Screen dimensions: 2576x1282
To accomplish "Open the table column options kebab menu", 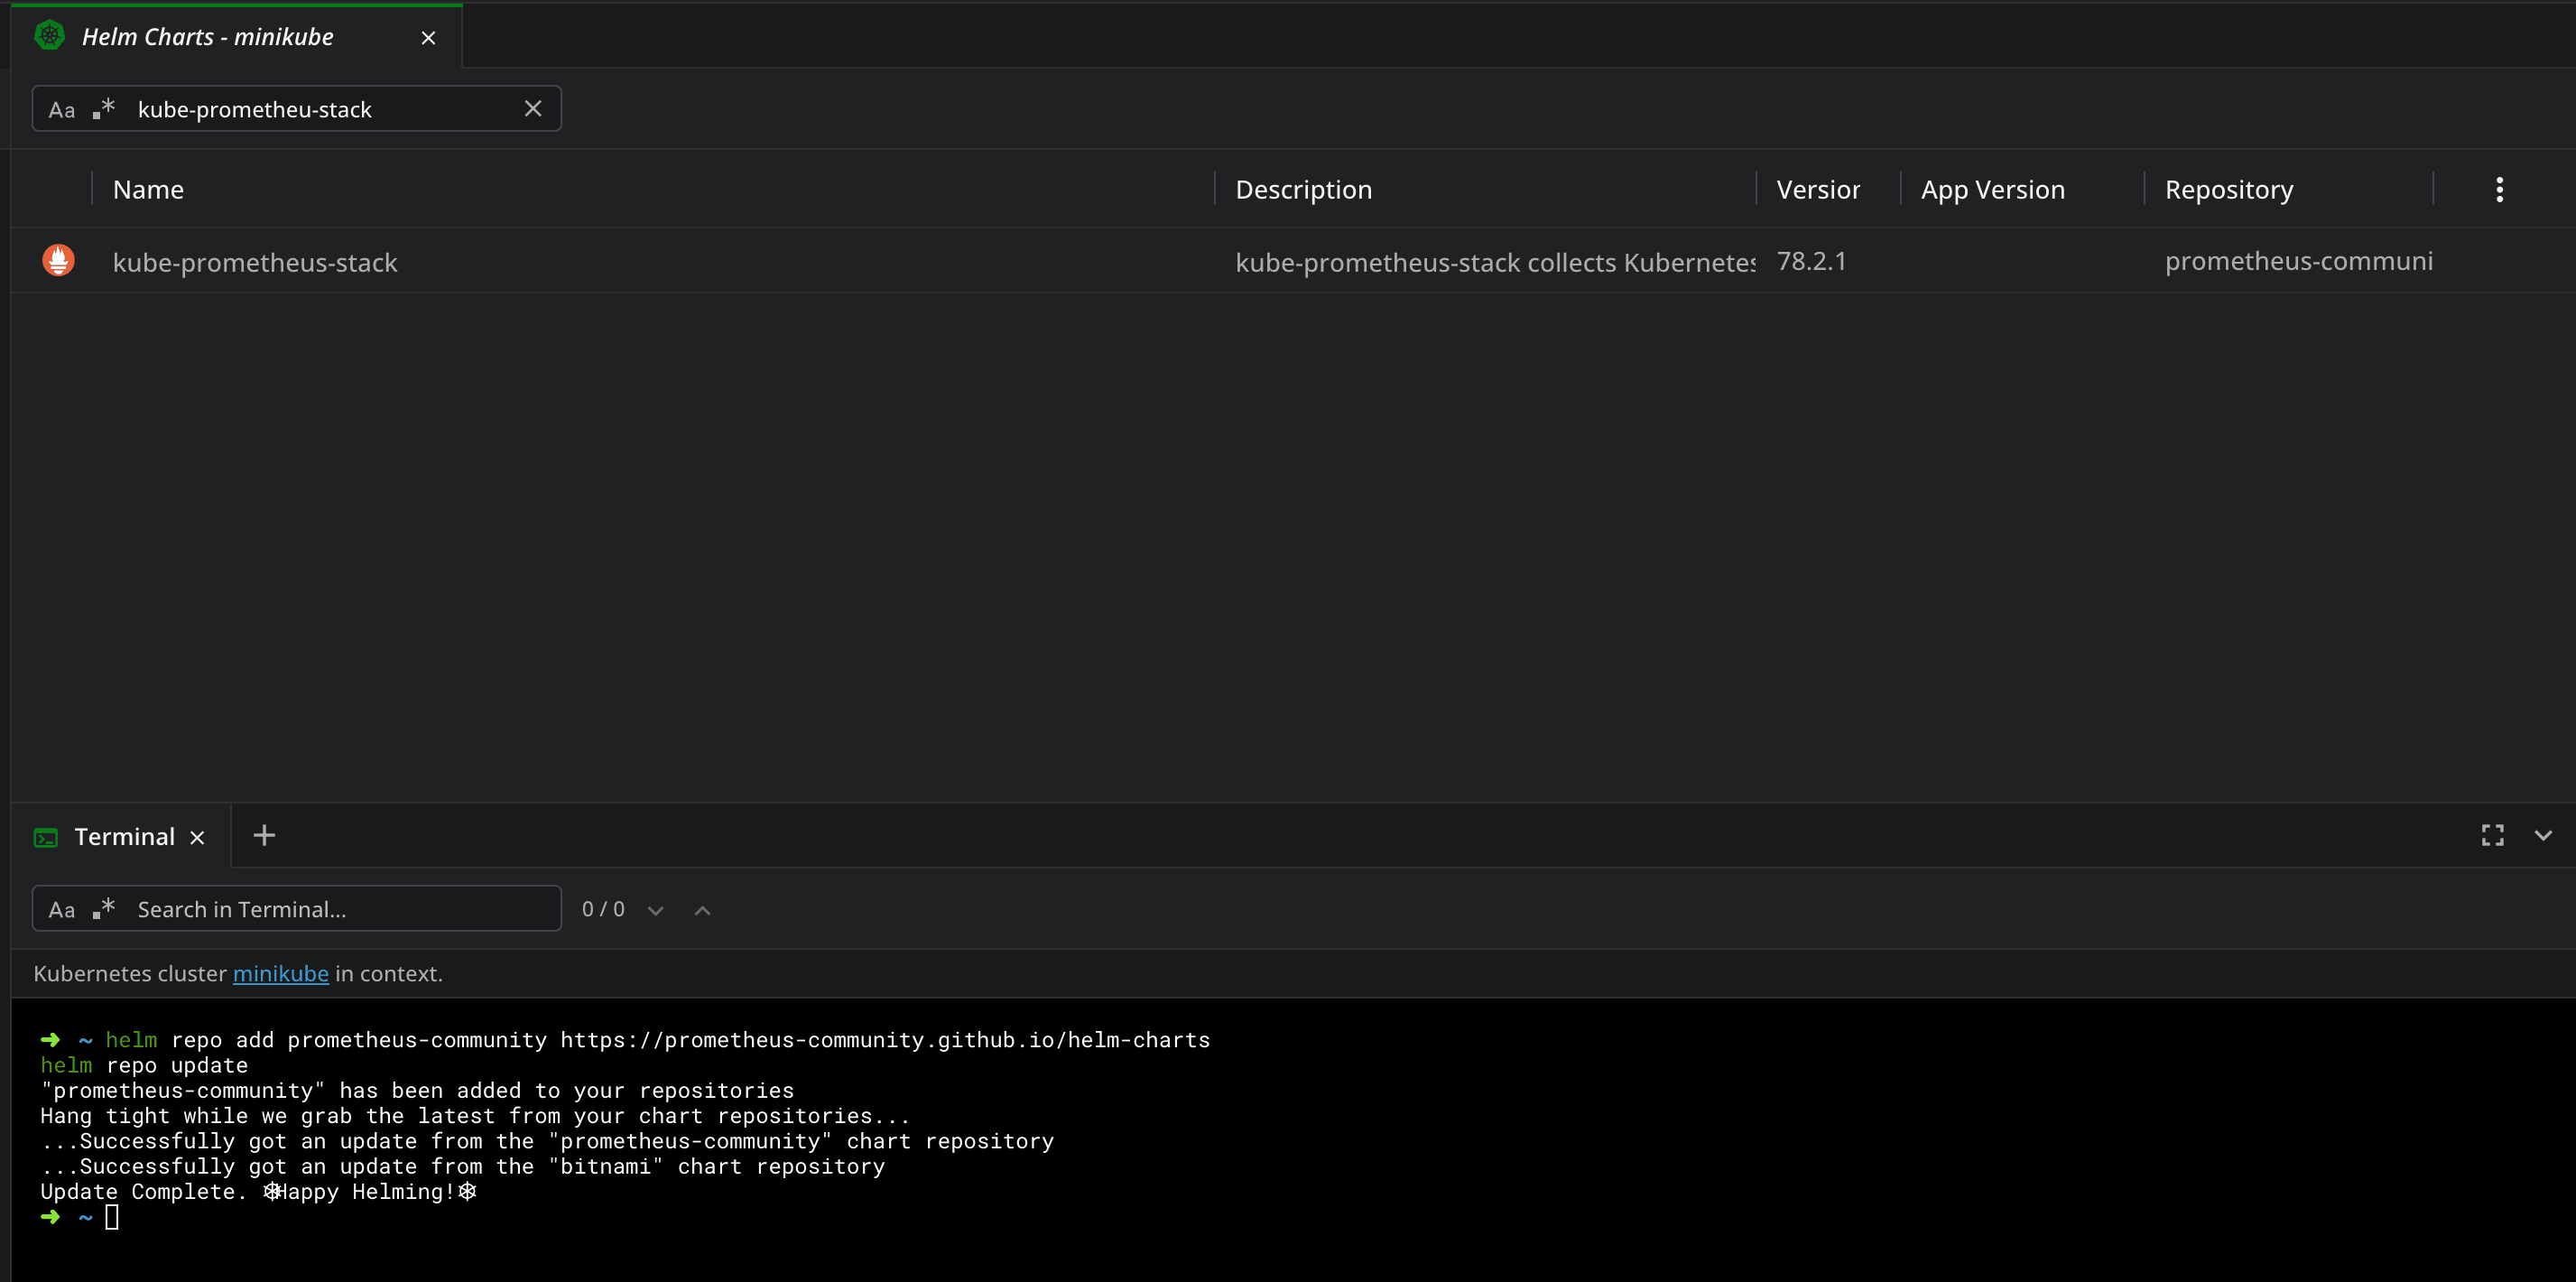I will (x=2498, y=189).
